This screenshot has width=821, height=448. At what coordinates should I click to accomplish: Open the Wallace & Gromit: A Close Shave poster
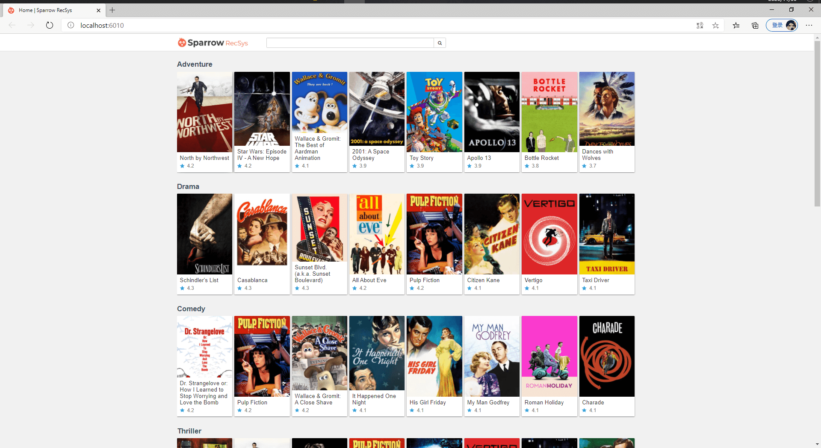[x=319, y=353]
